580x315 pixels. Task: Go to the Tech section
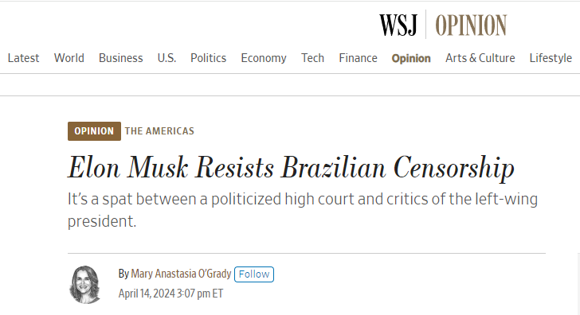click(x=312, y=58)
